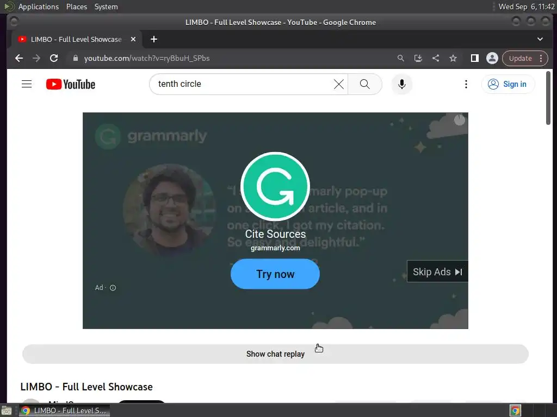The height and width of the screenshot is (417, 557).
Task: Select the LIMBO - Full Level Showcase tab
Action: (x=77, y=39)
